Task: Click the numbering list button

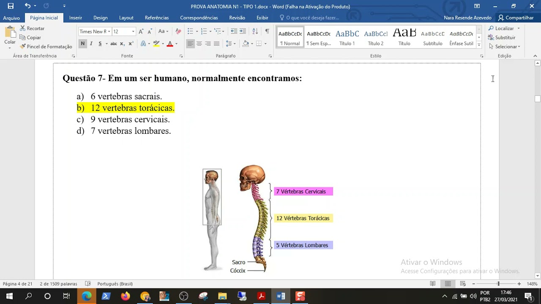Action: click(204, 32)
